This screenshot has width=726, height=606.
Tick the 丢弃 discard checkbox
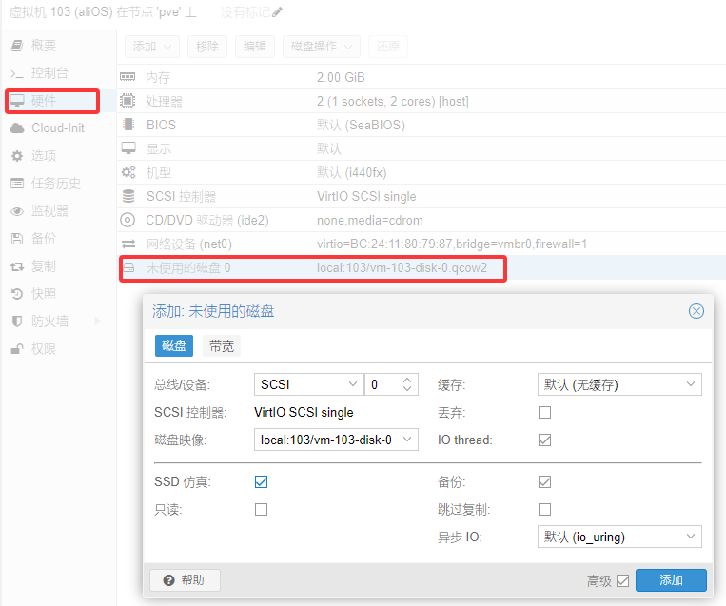click(x=545, y=413)
